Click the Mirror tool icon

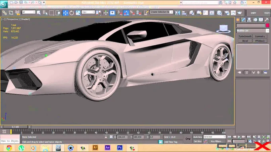[x=177, y=13]
